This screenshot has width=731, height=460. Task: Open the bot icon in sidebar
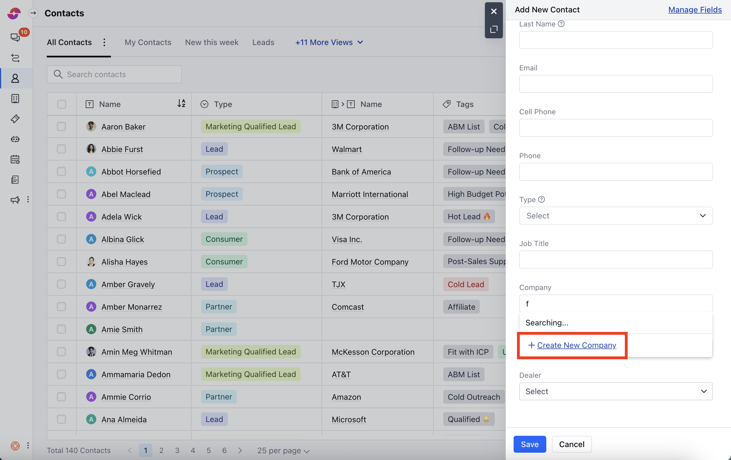(15, 139)
